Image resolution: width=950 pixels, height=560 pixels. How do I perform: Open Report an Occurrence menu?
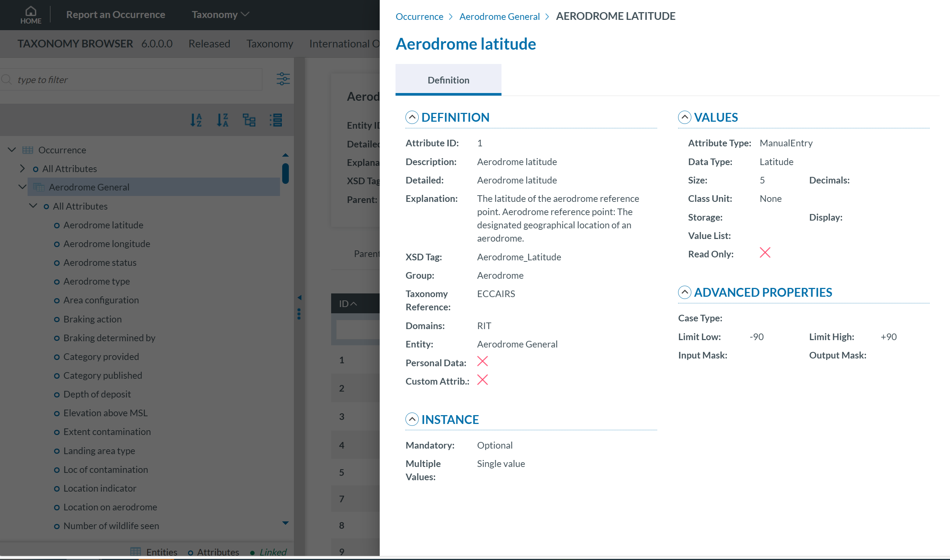(116, 14)
